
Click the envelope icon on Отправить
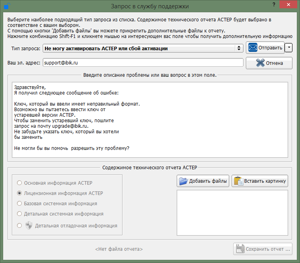(253, 47)
